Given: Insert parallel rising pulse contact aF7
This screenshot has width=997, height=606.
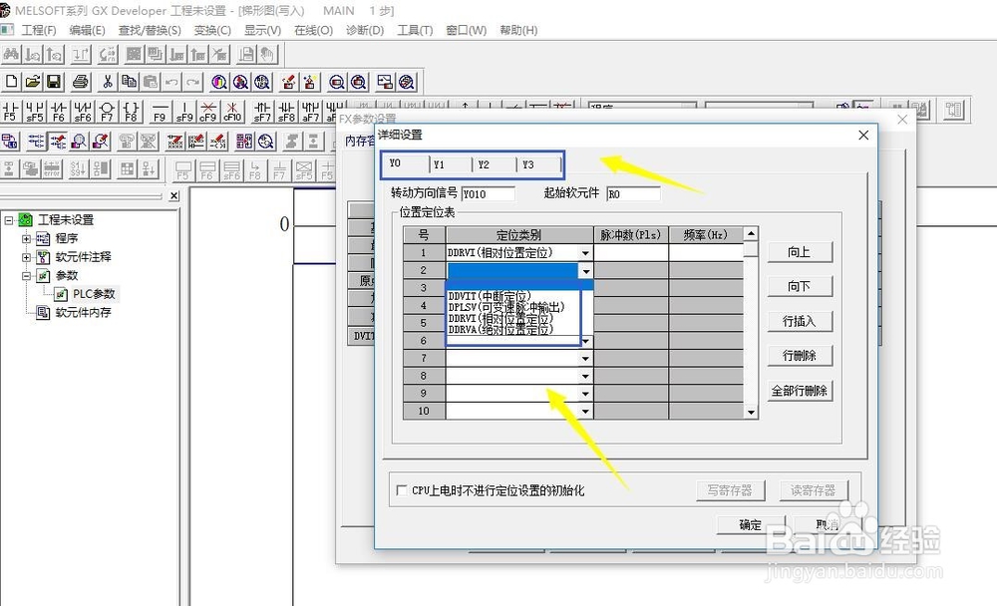Looking at the screenshot, I should tap(310, 112).
